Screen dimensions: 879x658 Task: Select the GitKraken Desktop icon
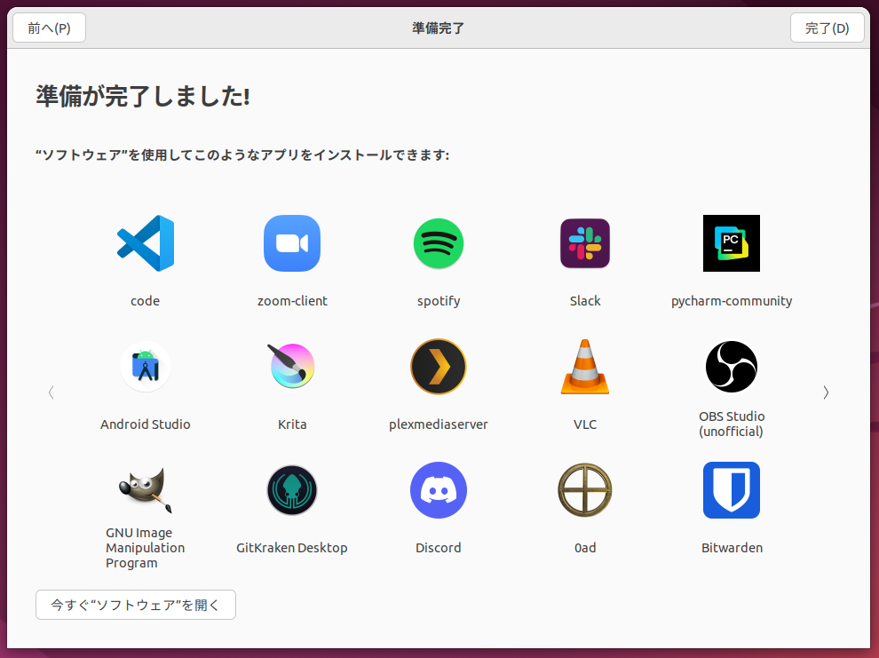[292, 490]
